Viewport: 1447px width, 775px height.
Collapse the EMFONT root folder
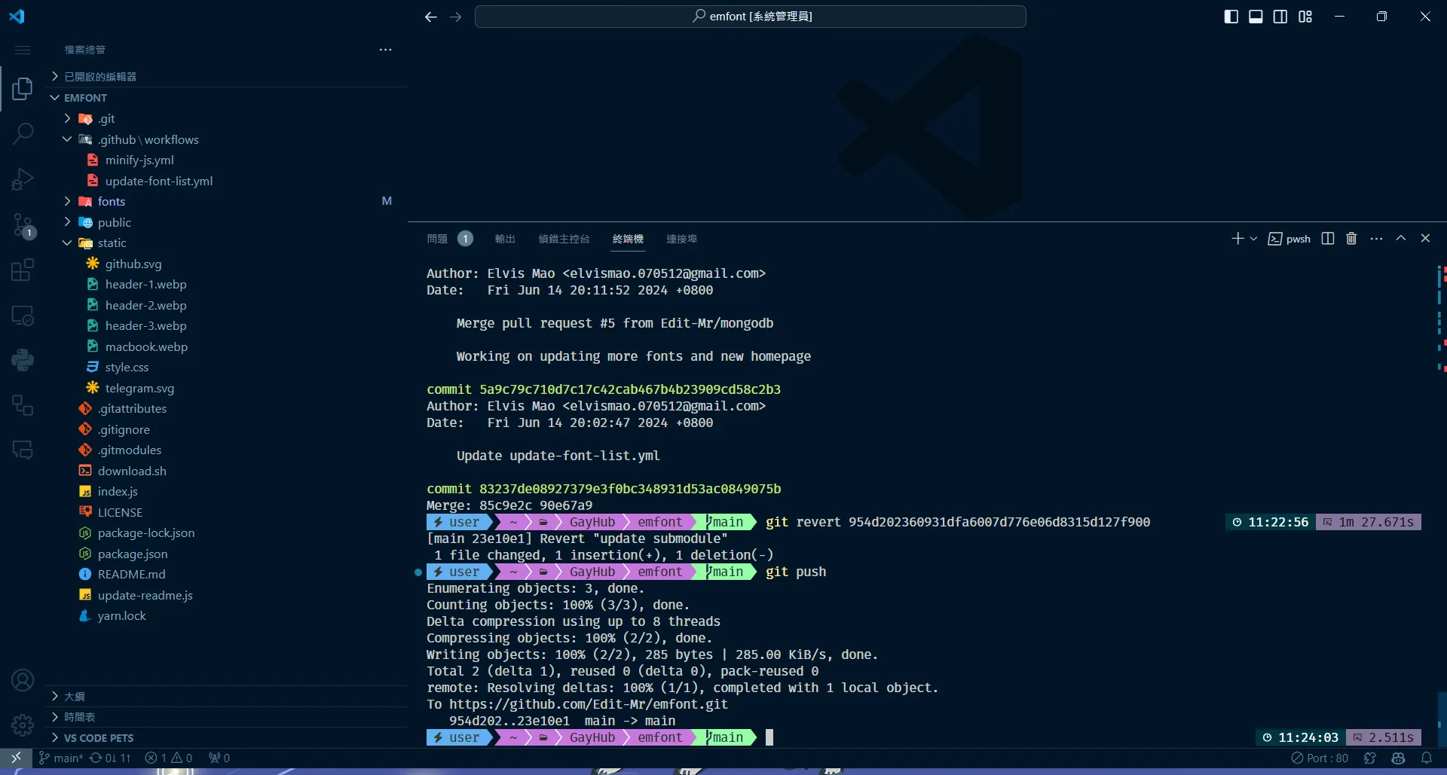226,98
